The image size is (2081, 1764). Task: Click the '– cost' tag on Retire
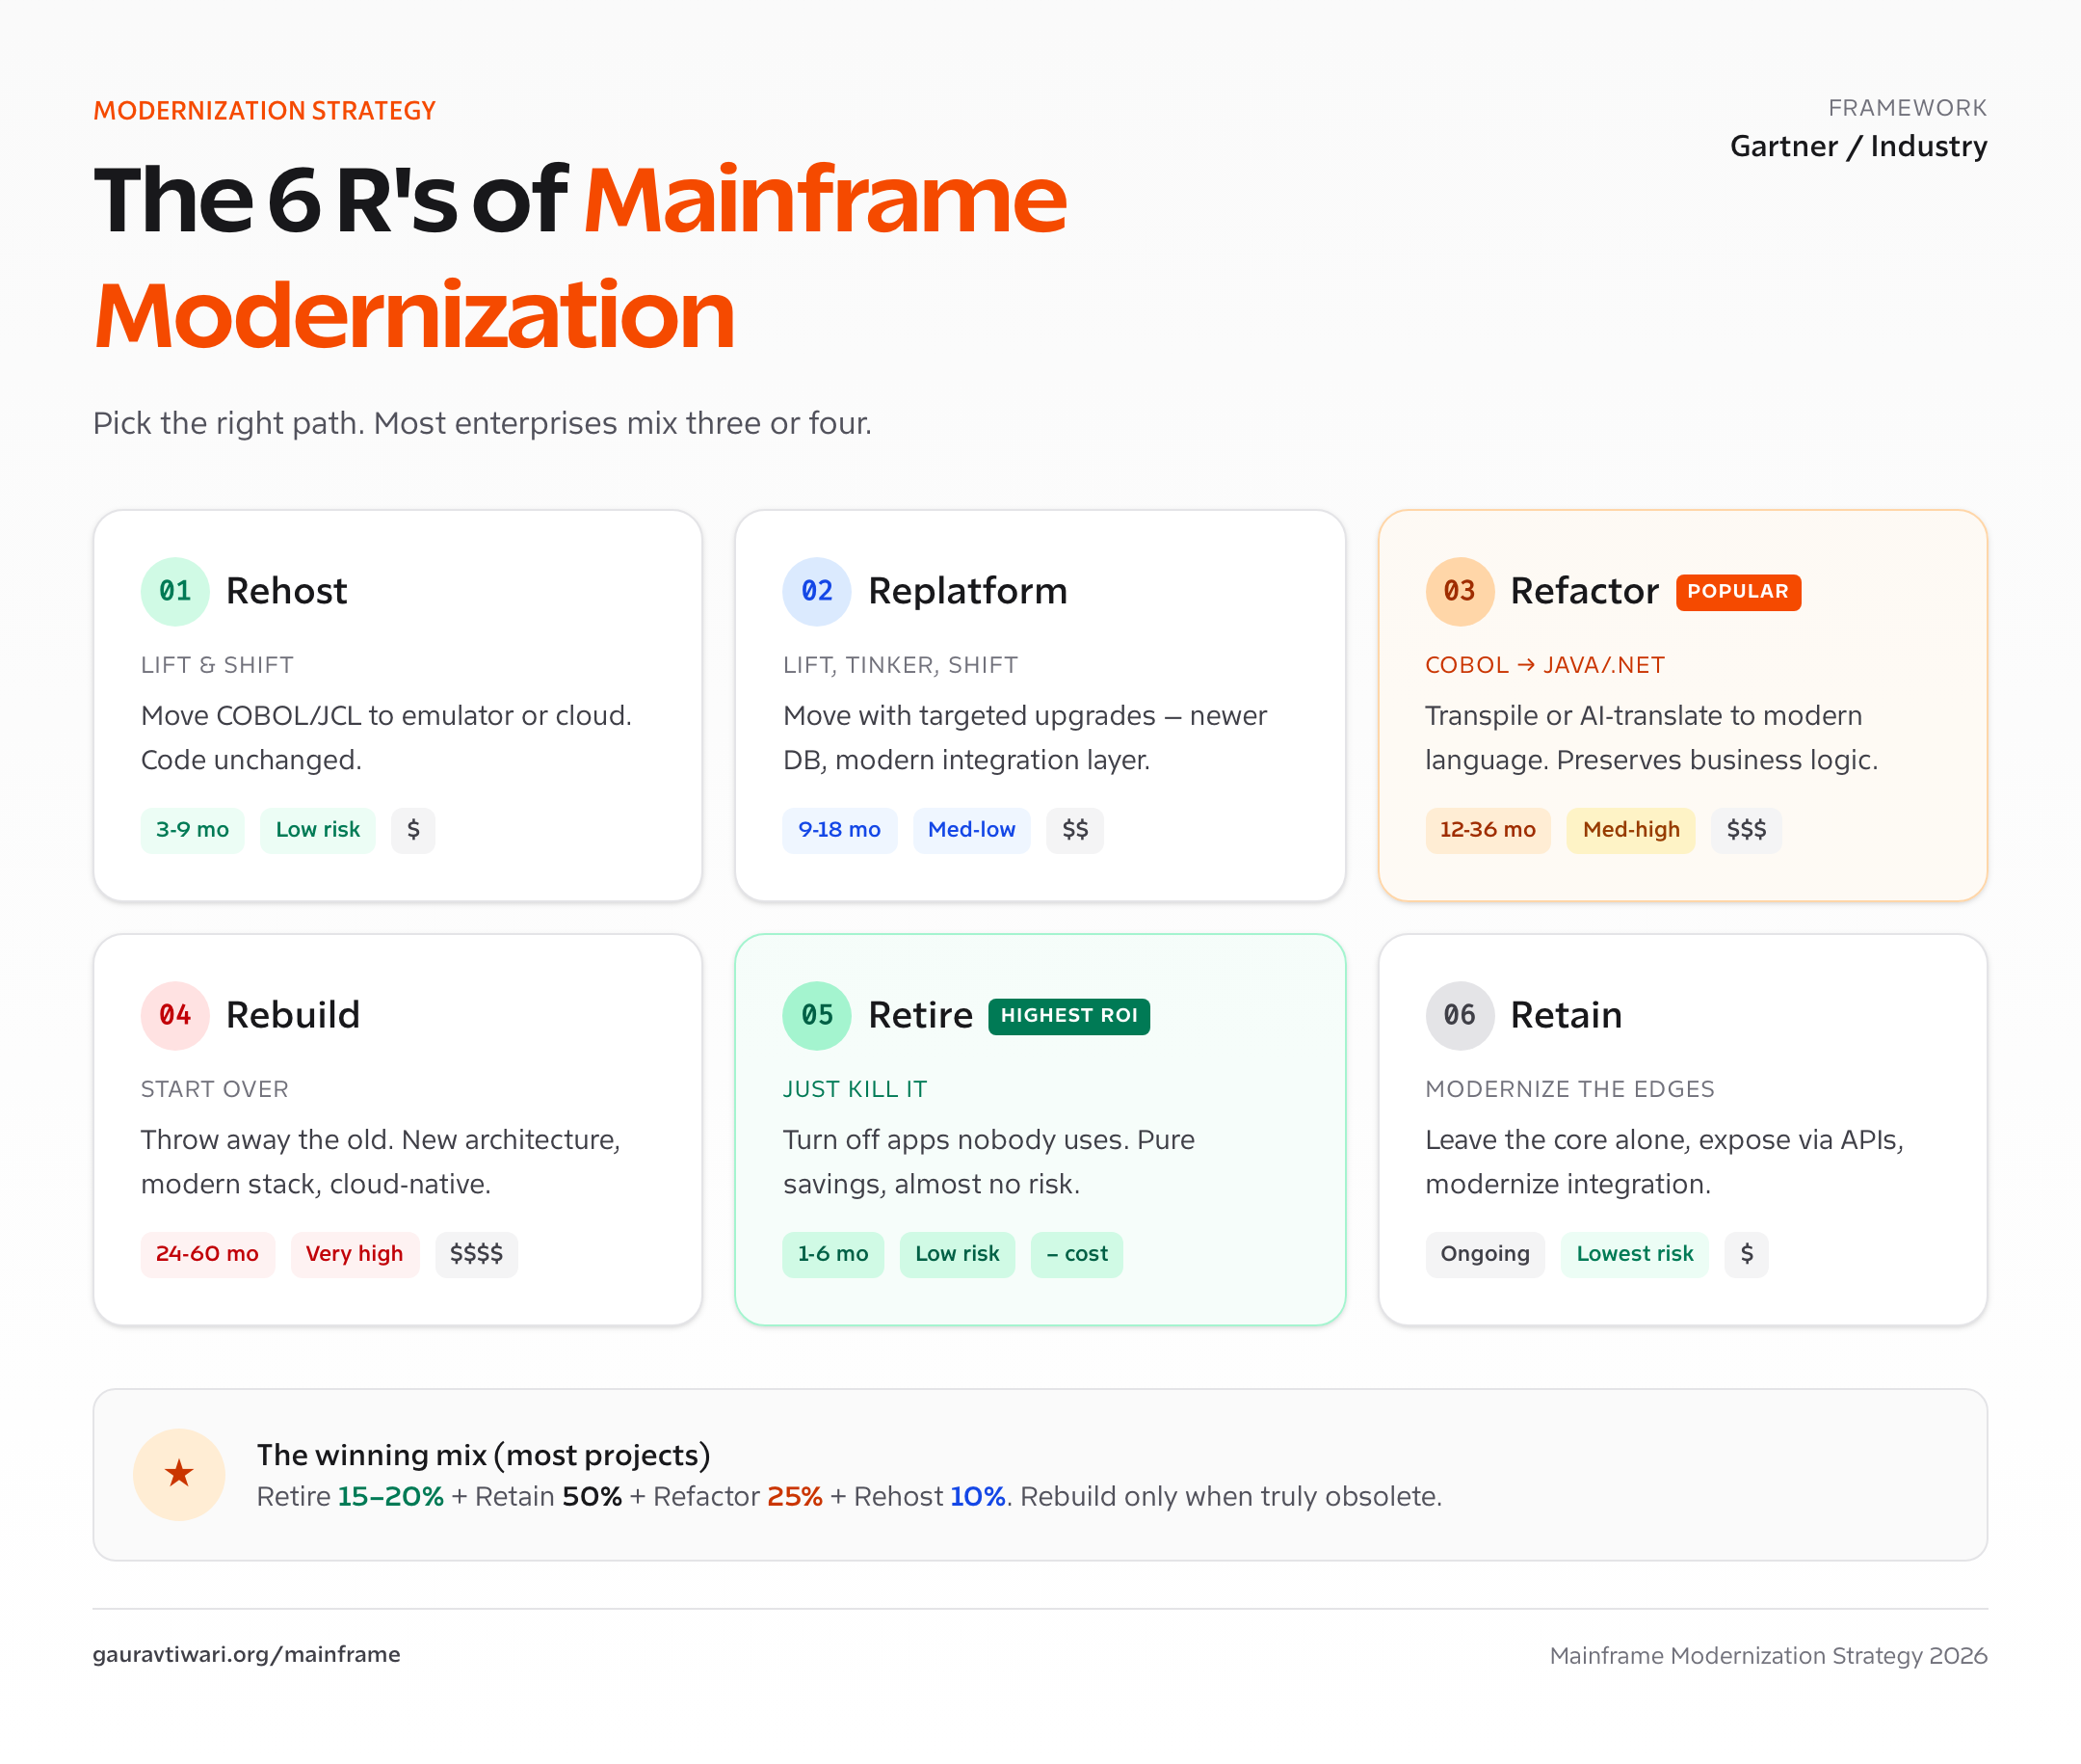1077,1254
